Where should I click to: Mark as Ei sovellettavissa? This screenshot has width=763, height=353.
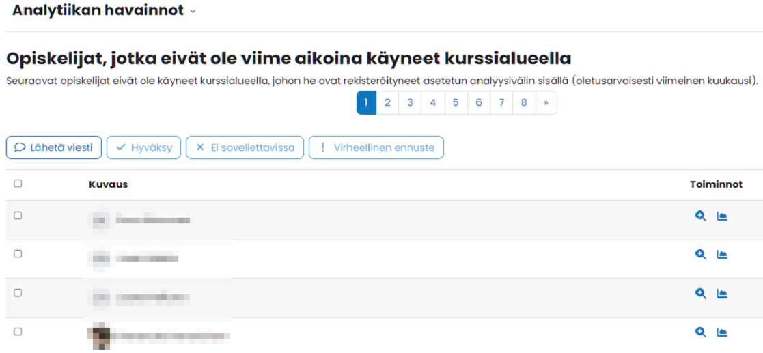(x=245, y=147)
